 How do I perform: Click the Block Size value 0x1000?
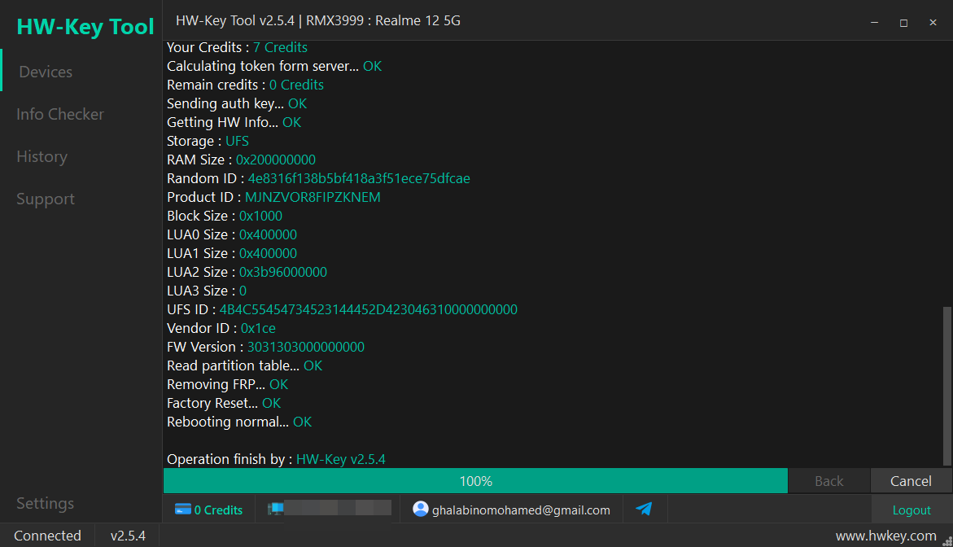tap(260, 216)
